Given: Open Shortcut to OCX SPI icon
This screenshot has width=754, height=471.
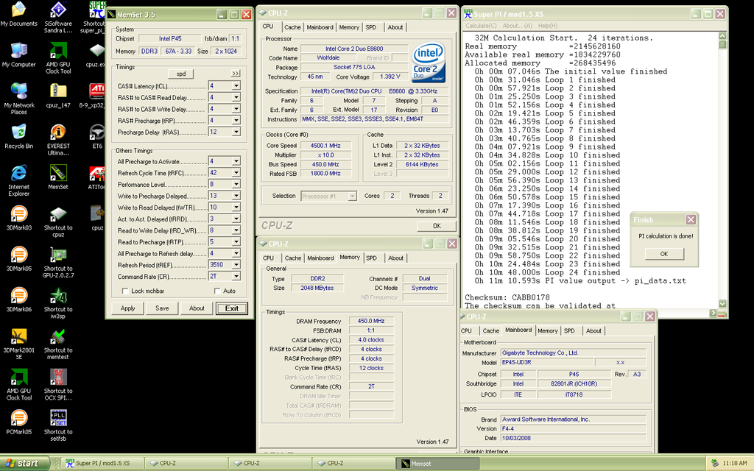Looking at the screenshot, I should (58, 385).
